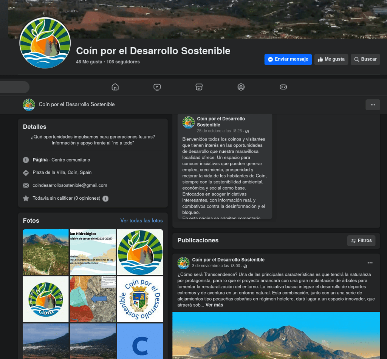Open the Filtros publications filter

click(361, 240)
